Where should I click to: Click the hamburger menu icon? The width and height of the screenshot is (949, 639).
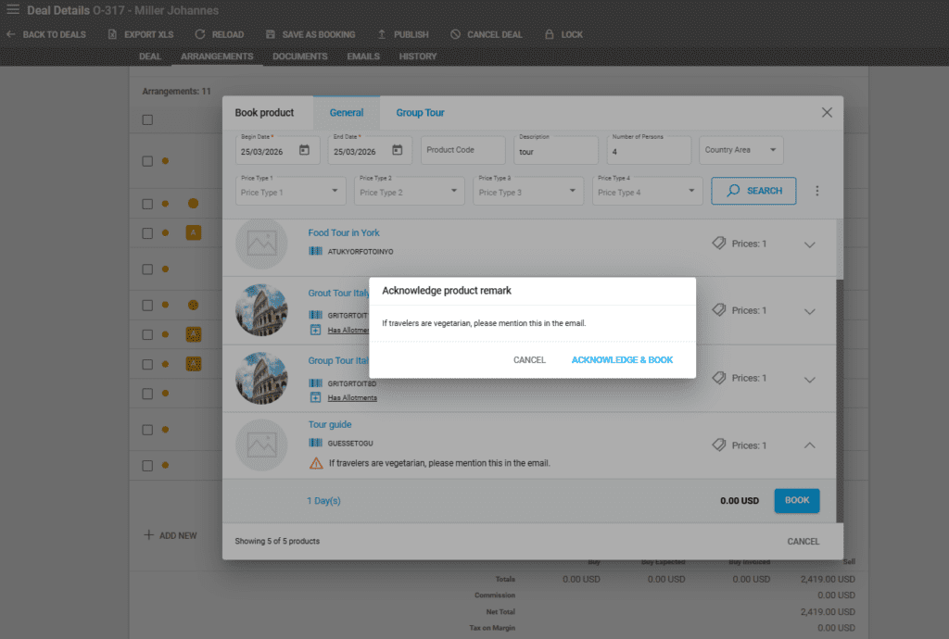coord(13,10)
